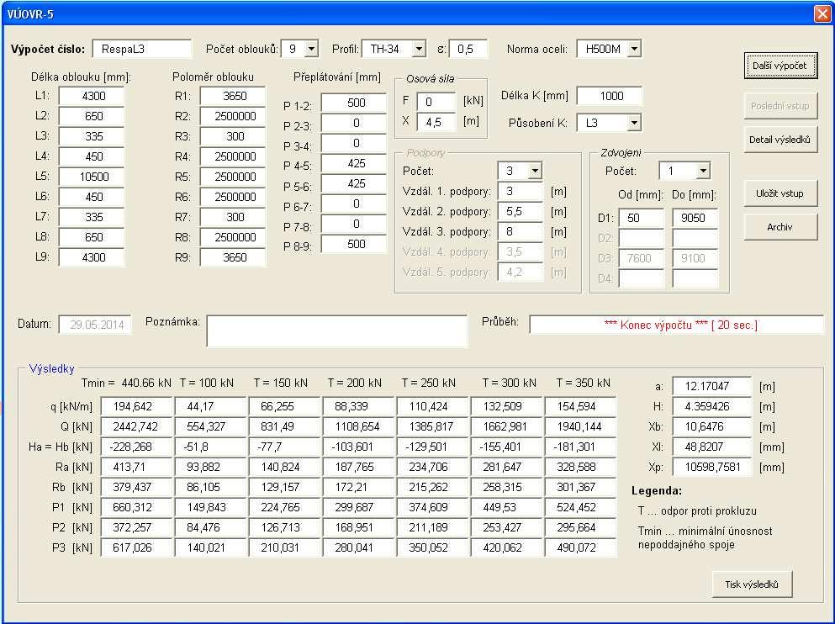Click the Vzdál. 1. podpory field
The image size is (835, 624).
pos(521,191)
